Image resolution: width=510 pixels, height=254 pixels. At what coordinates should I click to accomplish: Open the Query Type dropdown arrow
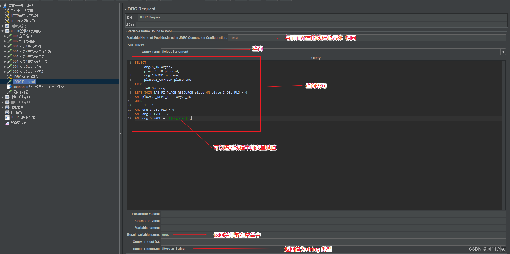[x=503, y=52]
